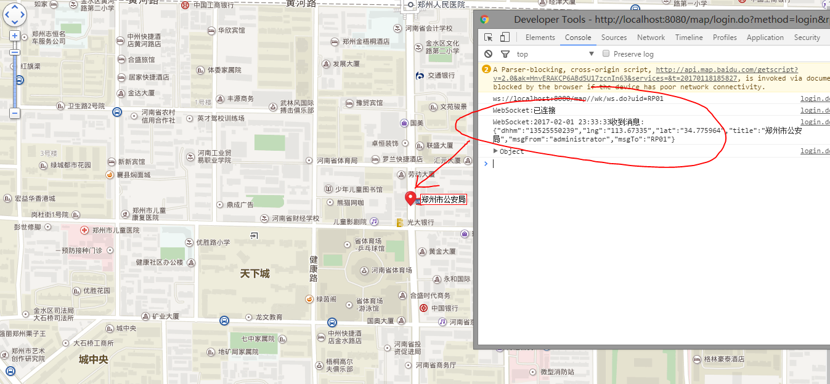This screenshot has width=830, height=384.
Task: Click the red location marker pin
Action: click(411, 198)
